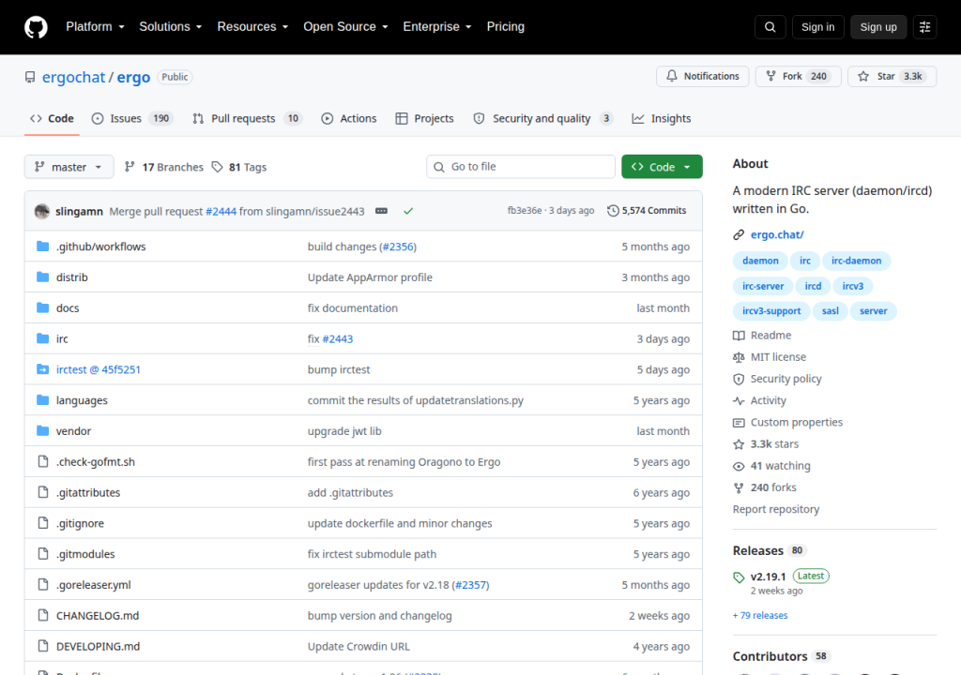Fork the repository with fork icon
Image resolution: width=961 pixels, height=675 pixels.
click(x=798, y=76)
